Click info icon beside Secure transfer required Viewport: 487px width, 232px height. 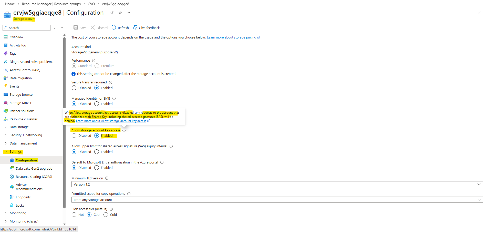click(x=111, y=82)
